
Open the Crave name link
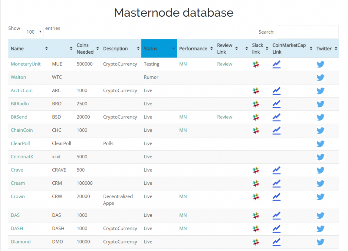coord(17,170)
